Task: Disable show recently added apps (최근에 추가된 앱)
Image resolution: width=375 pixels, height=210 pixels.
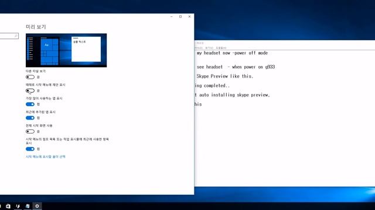Action: click(x=30, y=118)
